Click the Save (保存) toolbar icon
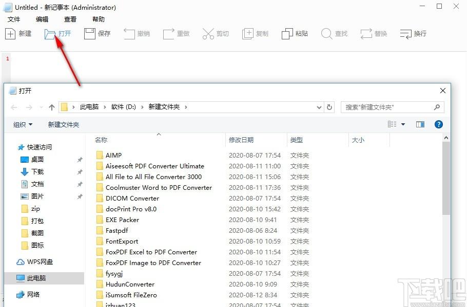467x307 pixels. (90, 34)
